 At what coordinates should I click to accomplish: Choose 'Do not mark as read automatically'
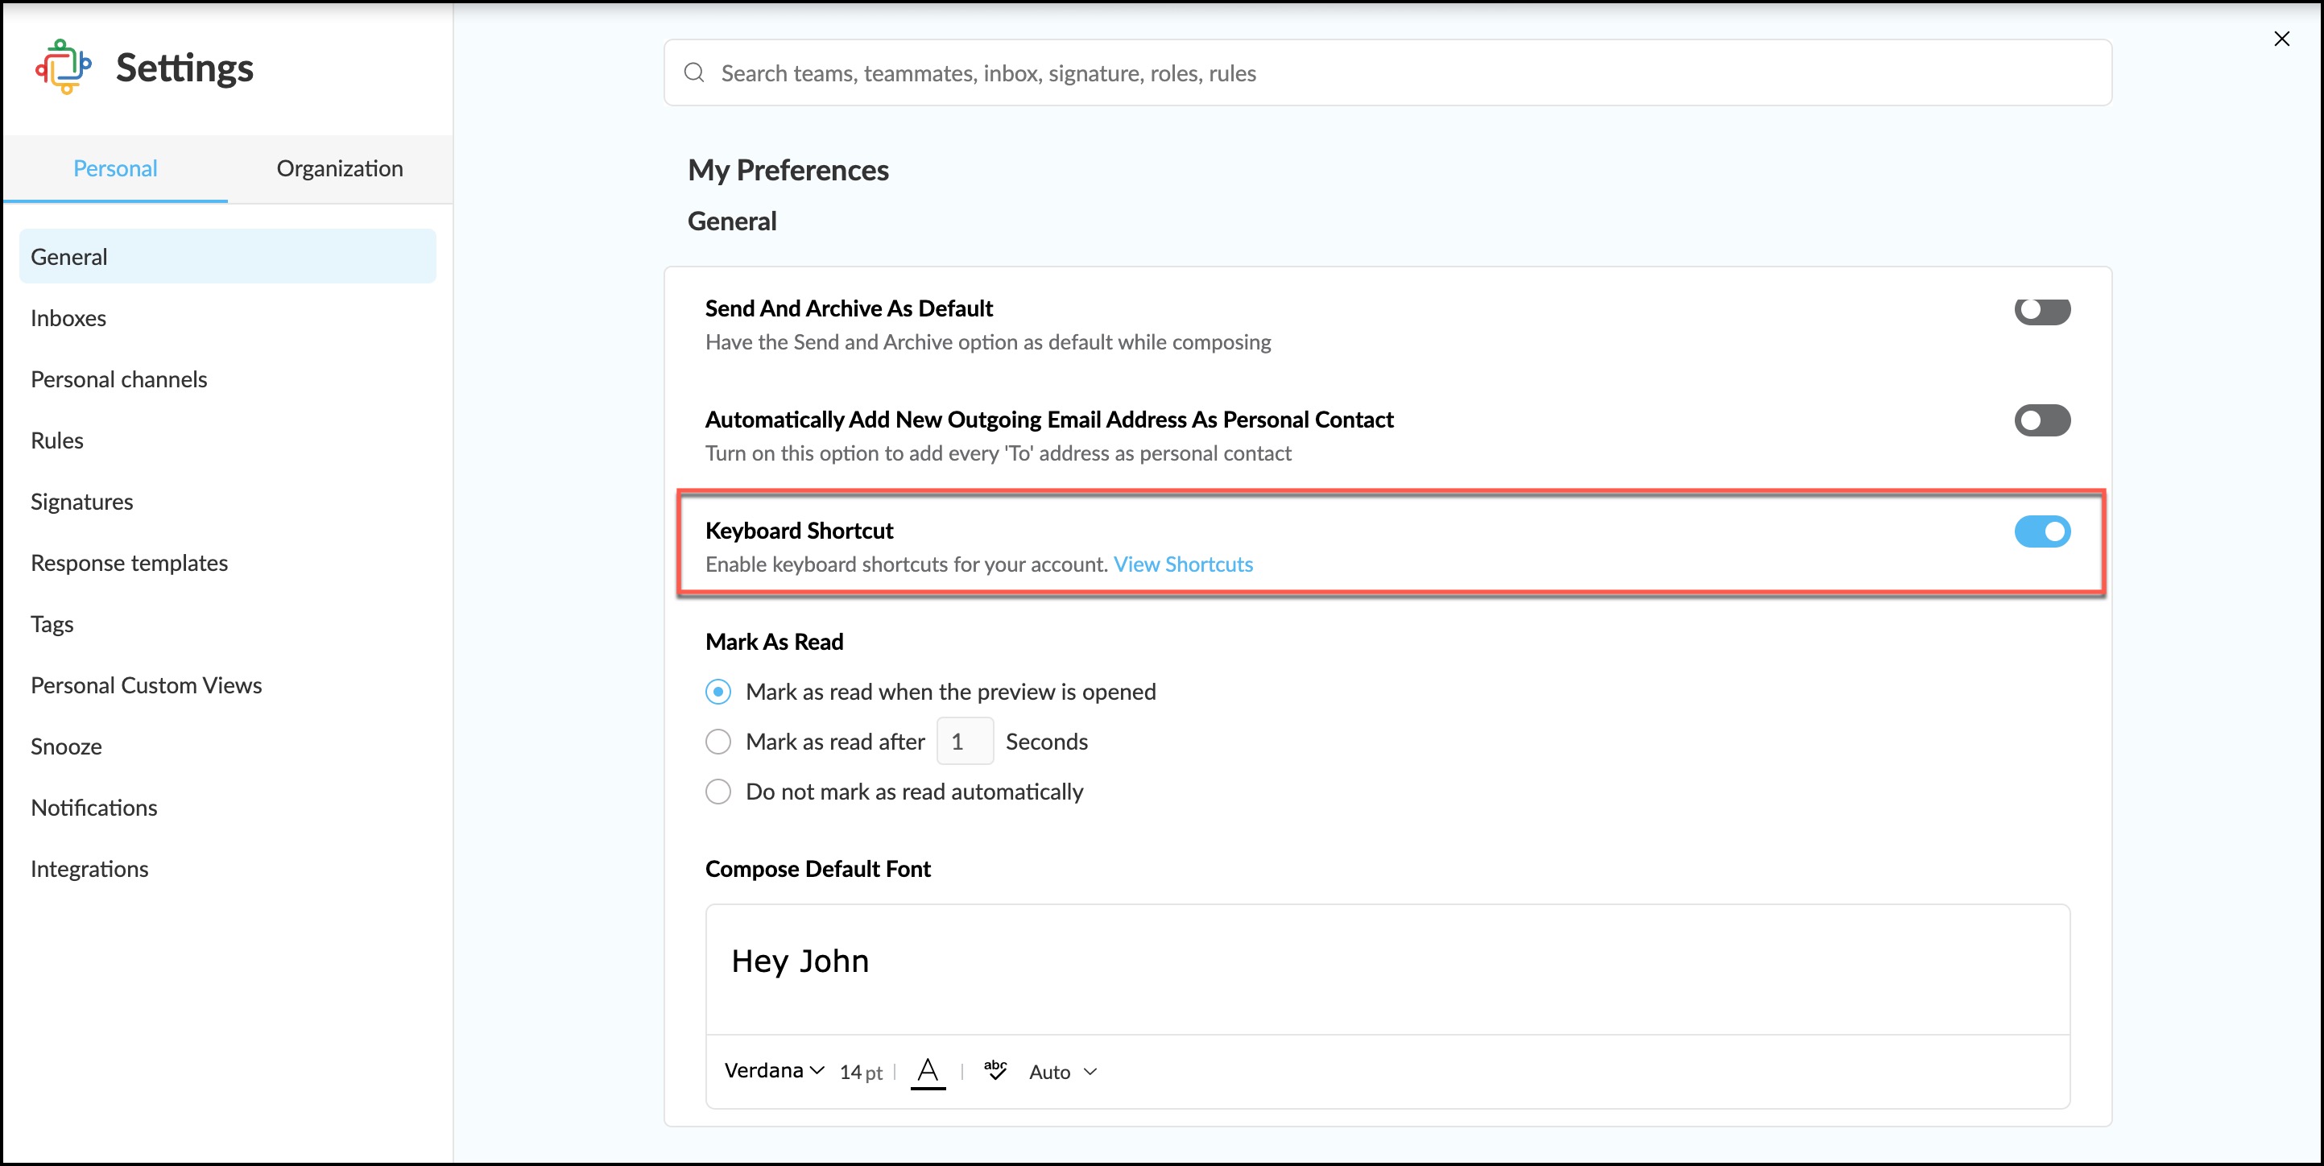718,792
